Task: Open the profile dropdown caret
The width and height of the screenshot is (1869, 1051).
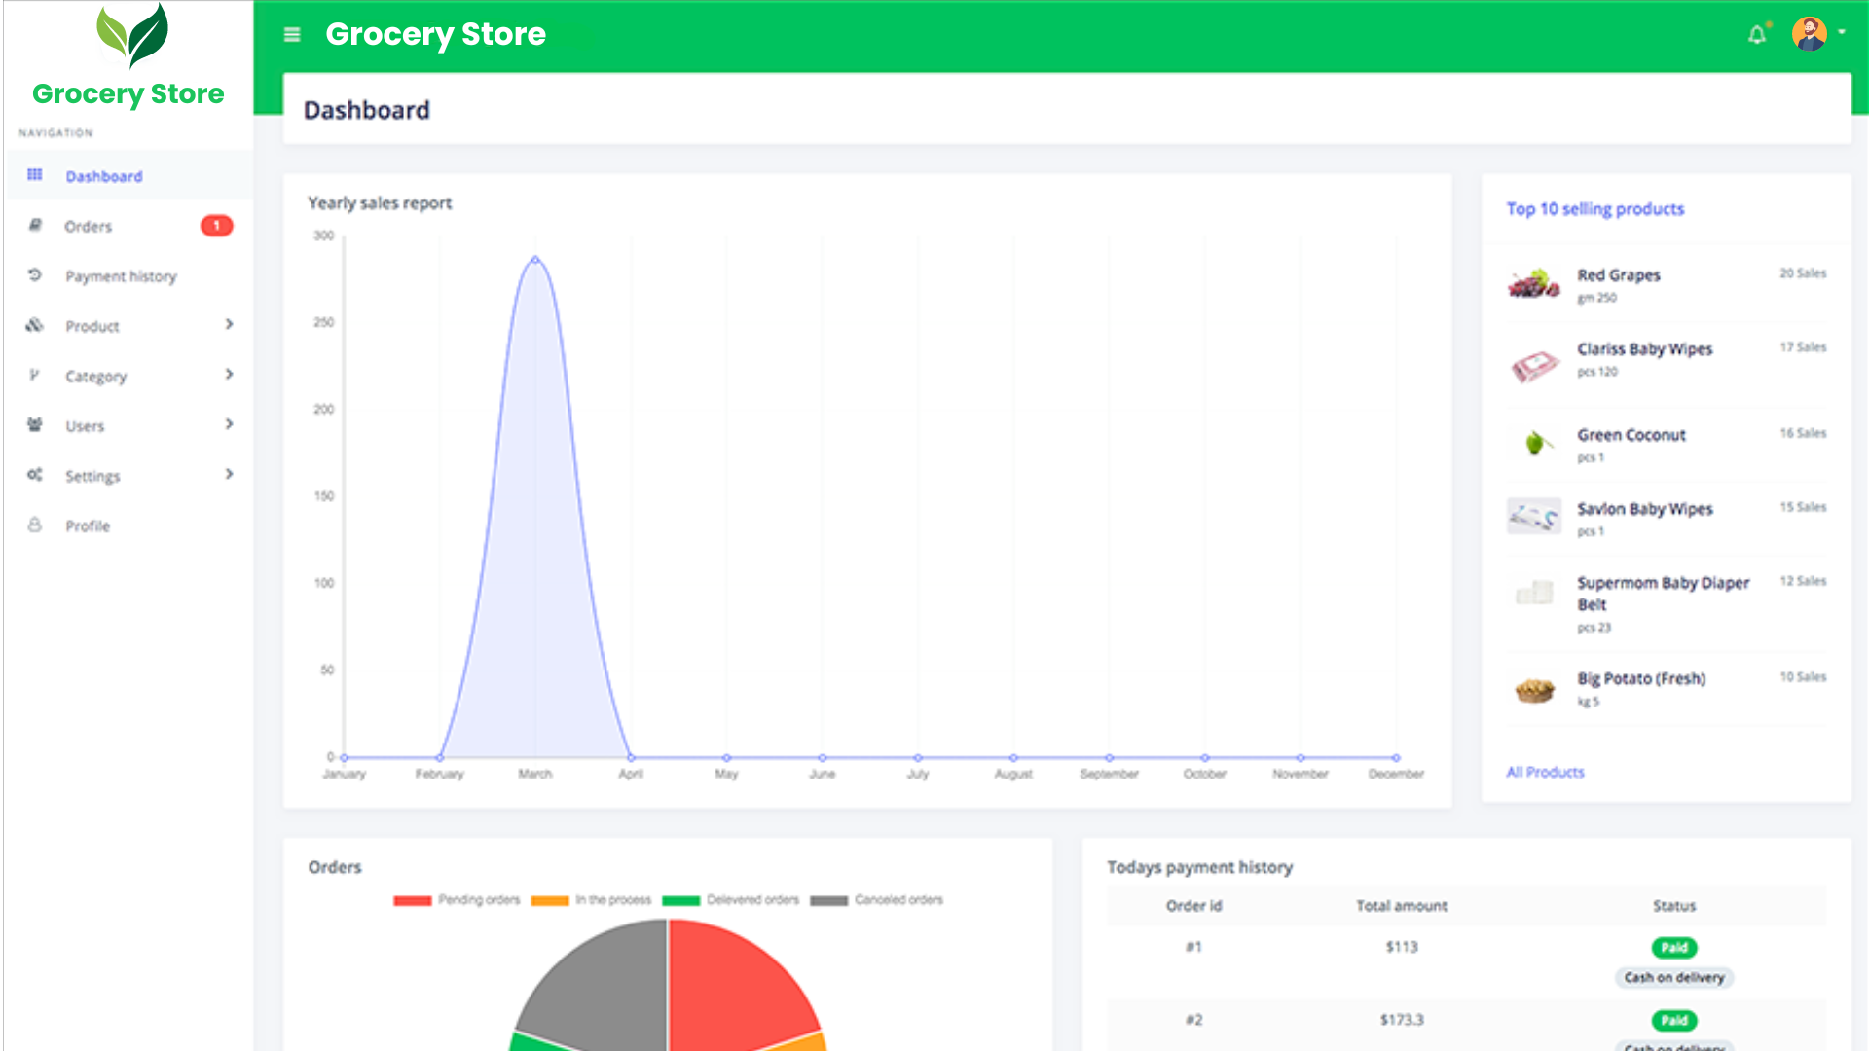Action: point(1842,32)
